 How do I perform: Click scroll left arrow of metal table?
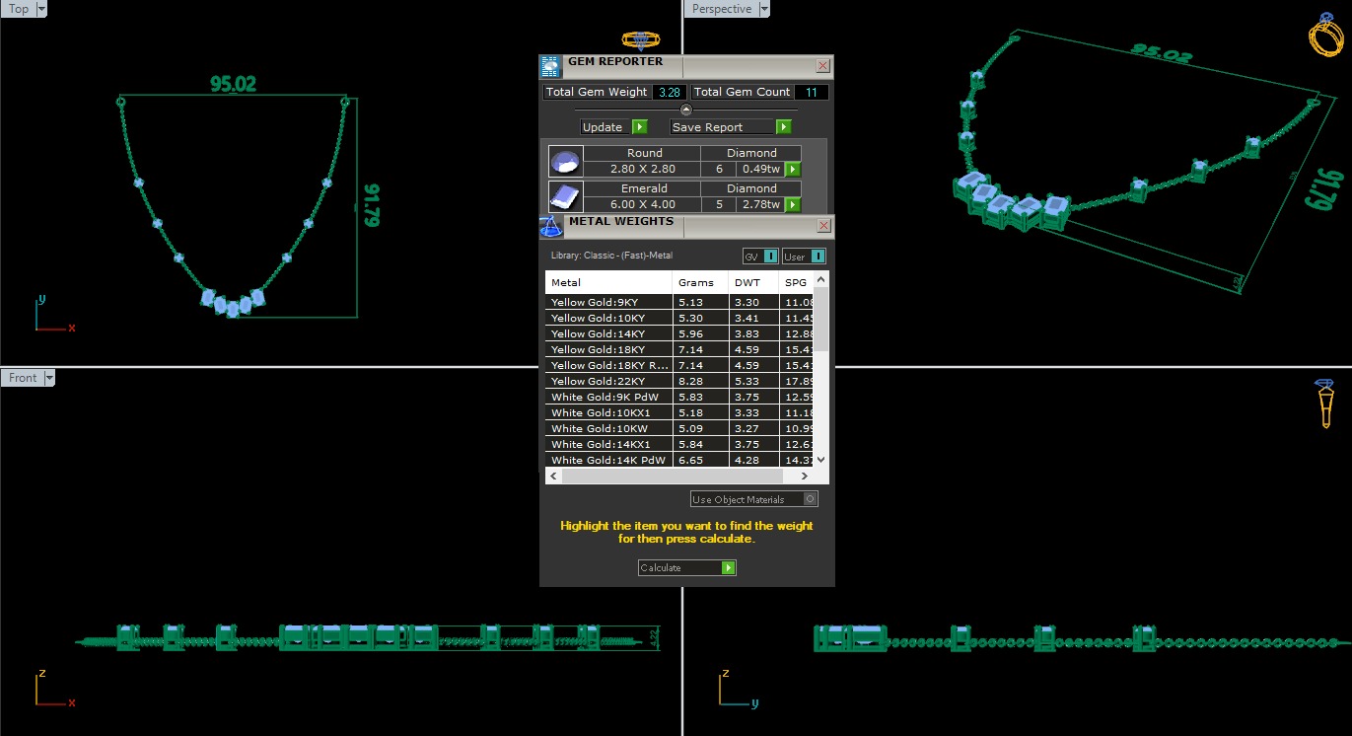pyautogui.click(x=553, y=476)
